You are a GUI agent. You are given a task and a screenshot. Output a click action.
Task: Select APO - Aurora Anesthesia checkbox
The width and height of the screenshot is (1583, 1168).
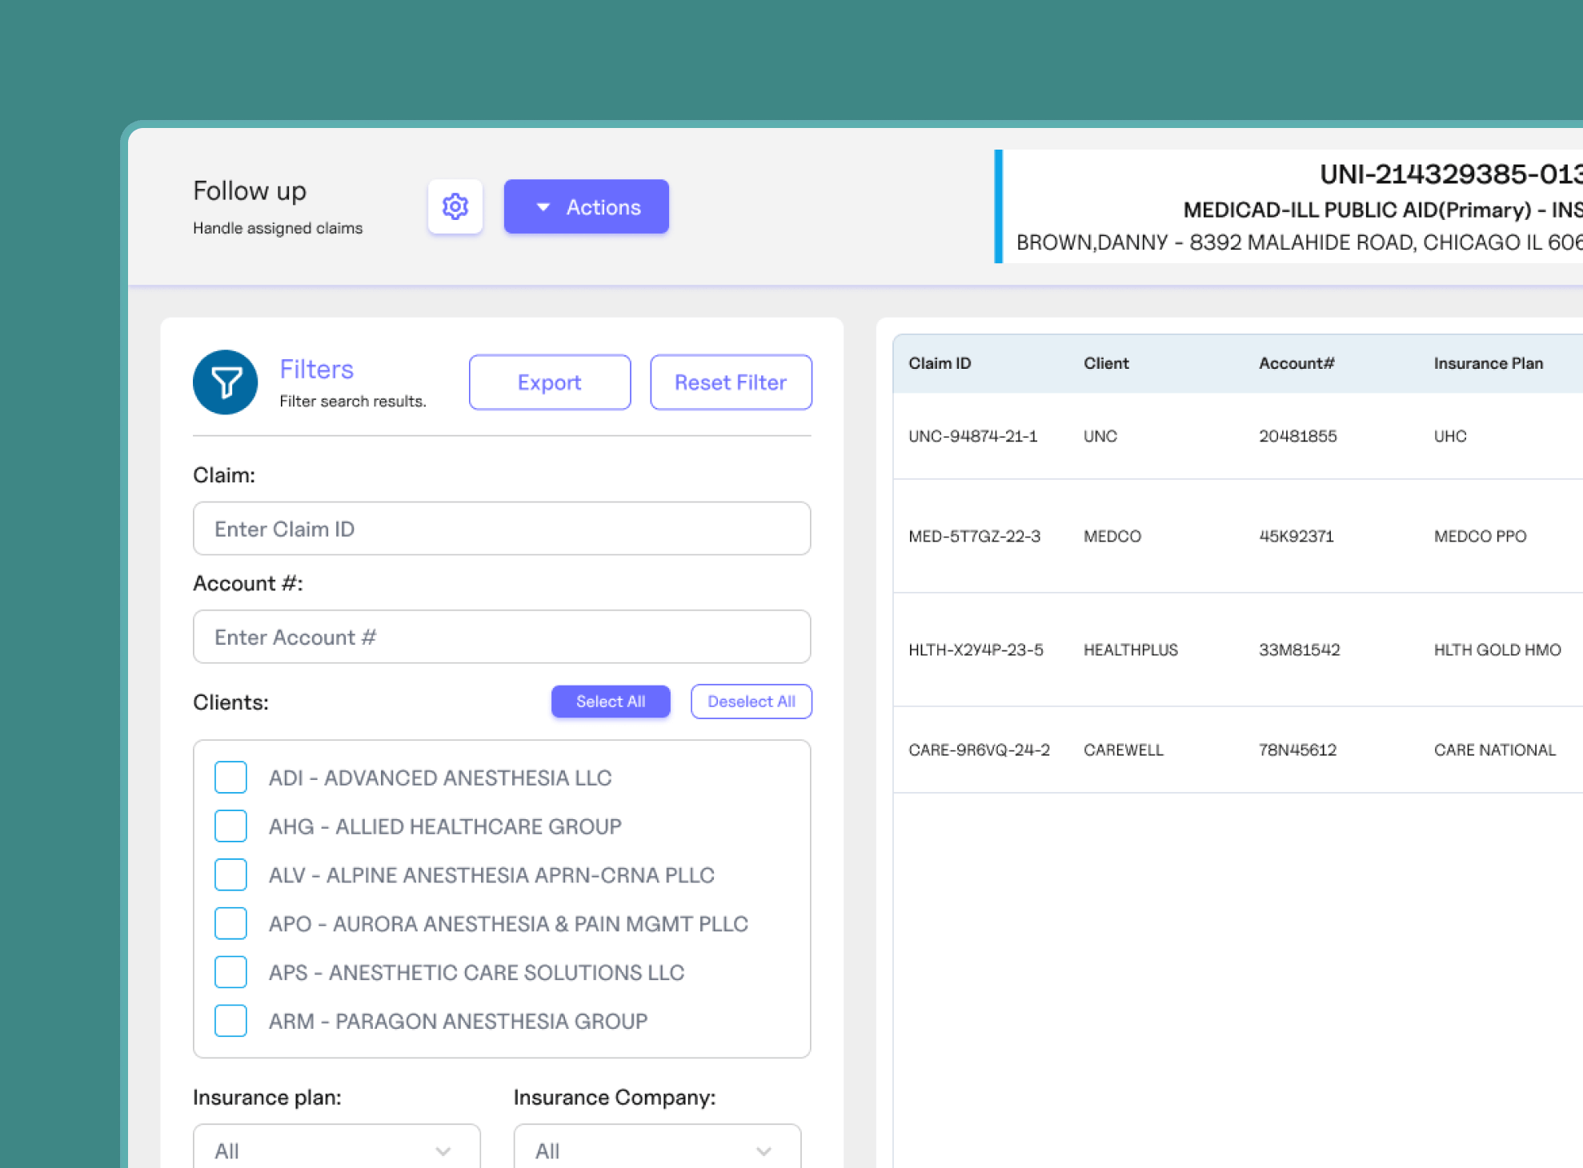[x=230, y=924]
